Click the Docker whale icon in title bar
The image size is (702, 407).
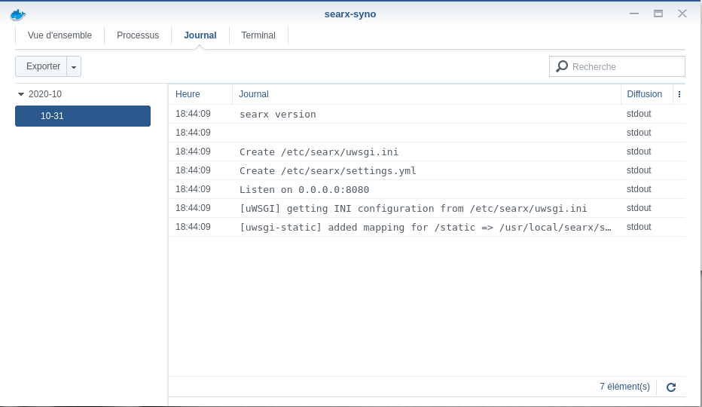18,14
